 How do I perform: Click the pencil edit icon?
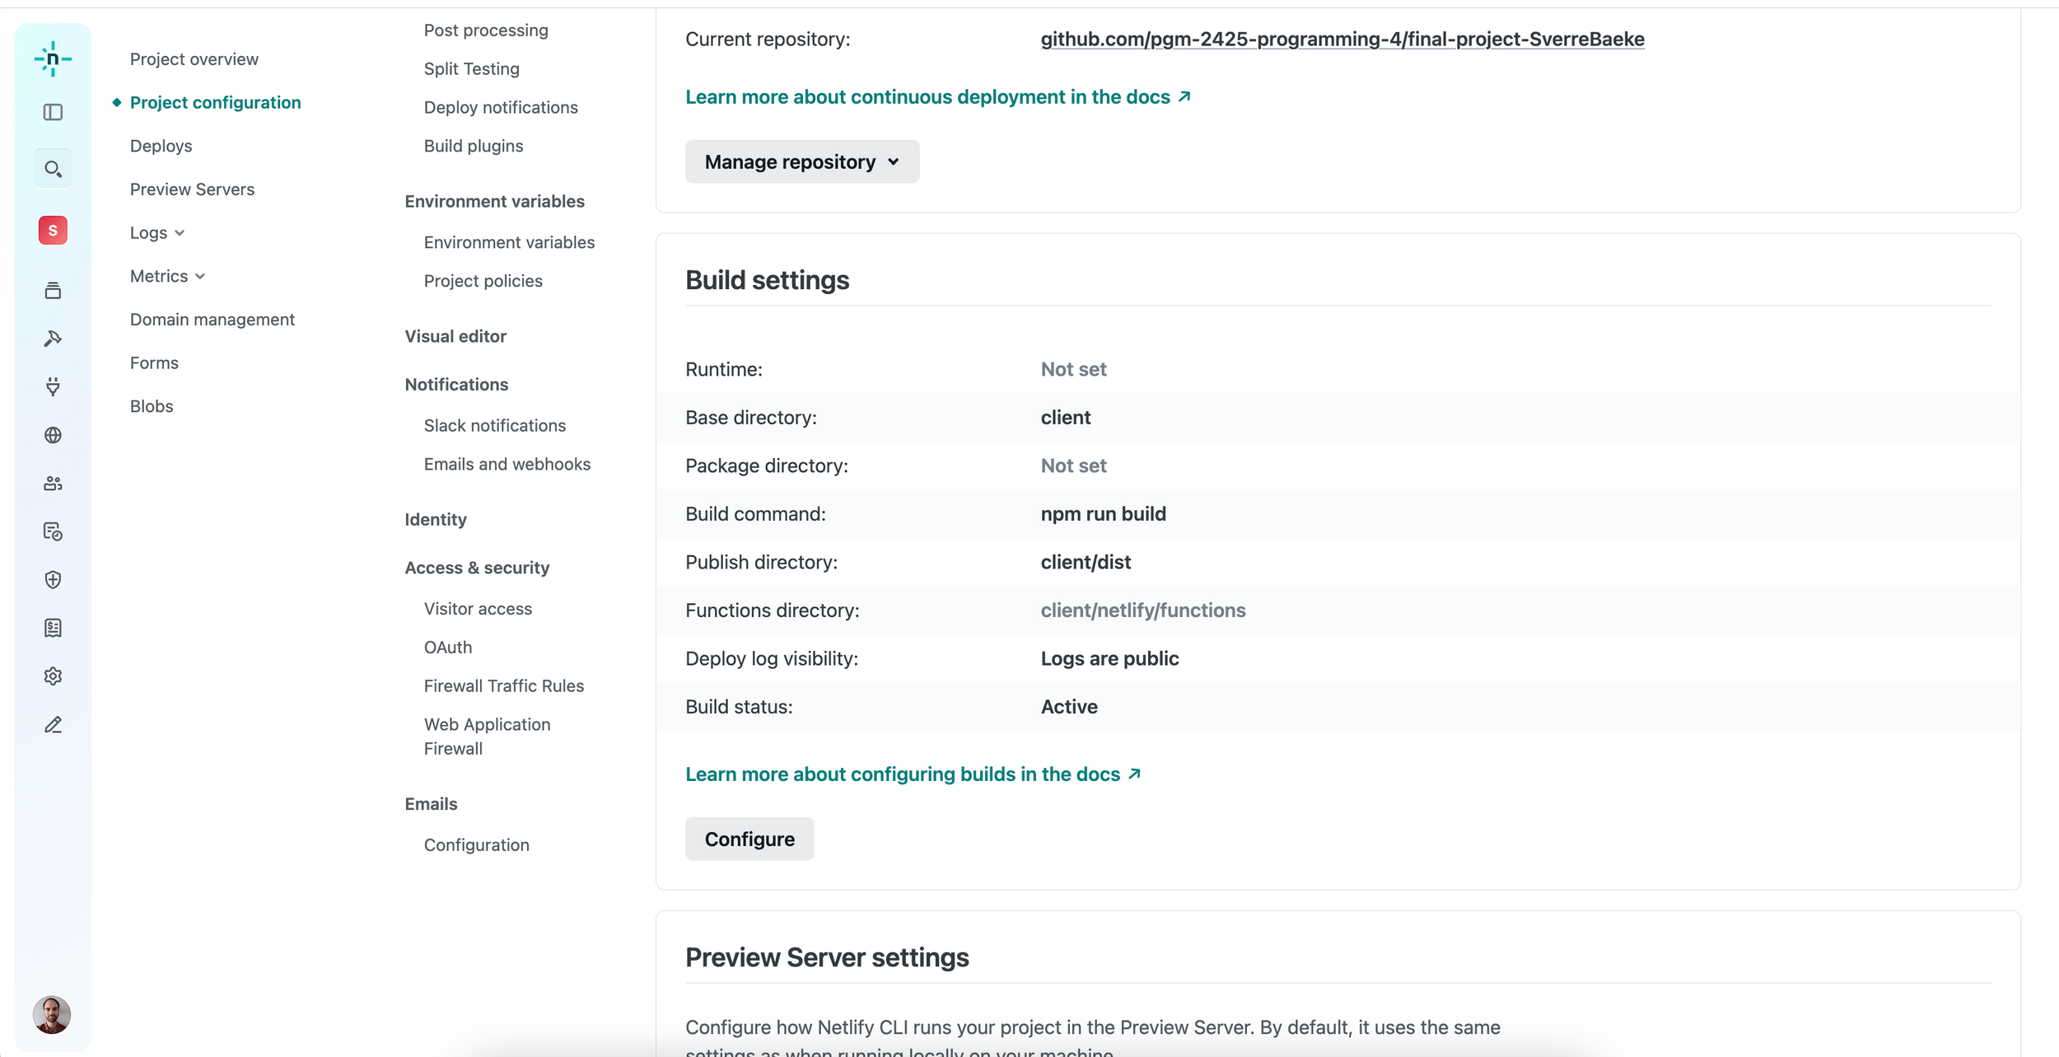tap(53, 725)
